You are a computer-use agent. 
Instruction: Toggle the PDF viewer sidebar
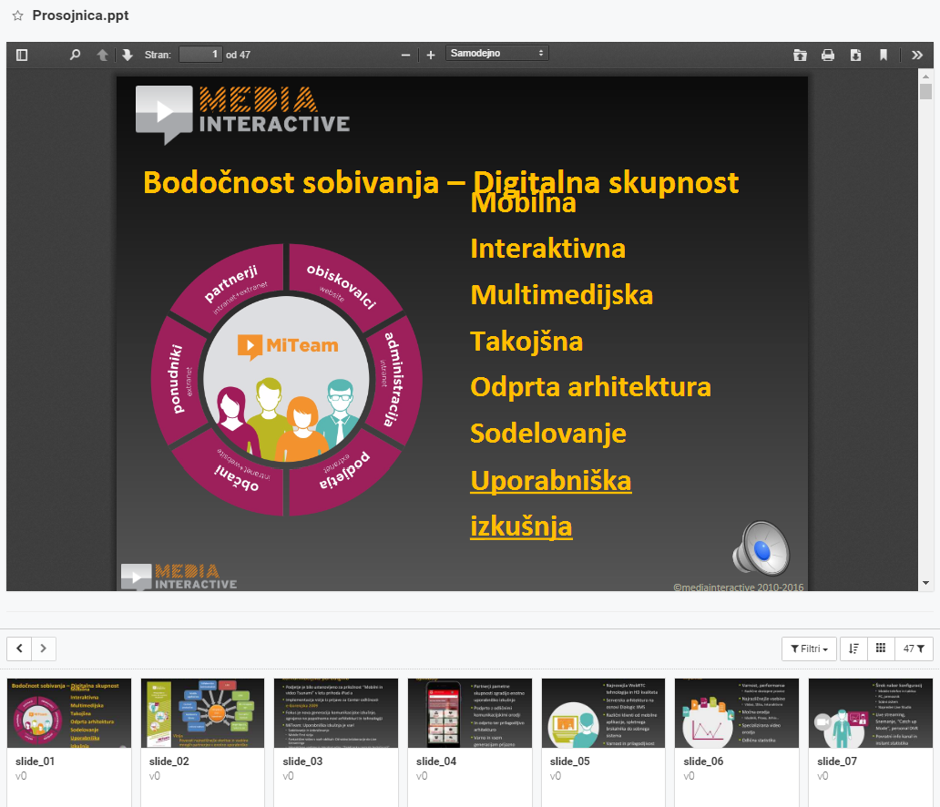click(x=22, y=56)
